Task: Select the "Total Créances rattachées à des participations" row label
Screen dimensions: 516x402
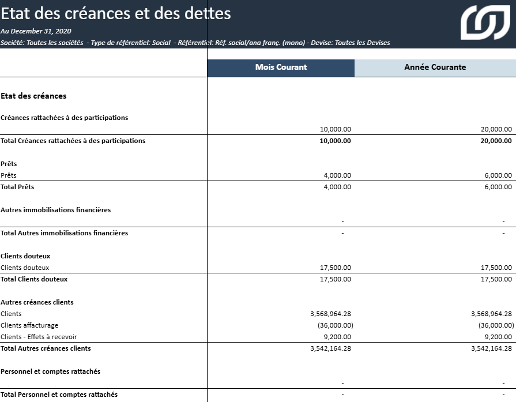Action: (73, 141)
